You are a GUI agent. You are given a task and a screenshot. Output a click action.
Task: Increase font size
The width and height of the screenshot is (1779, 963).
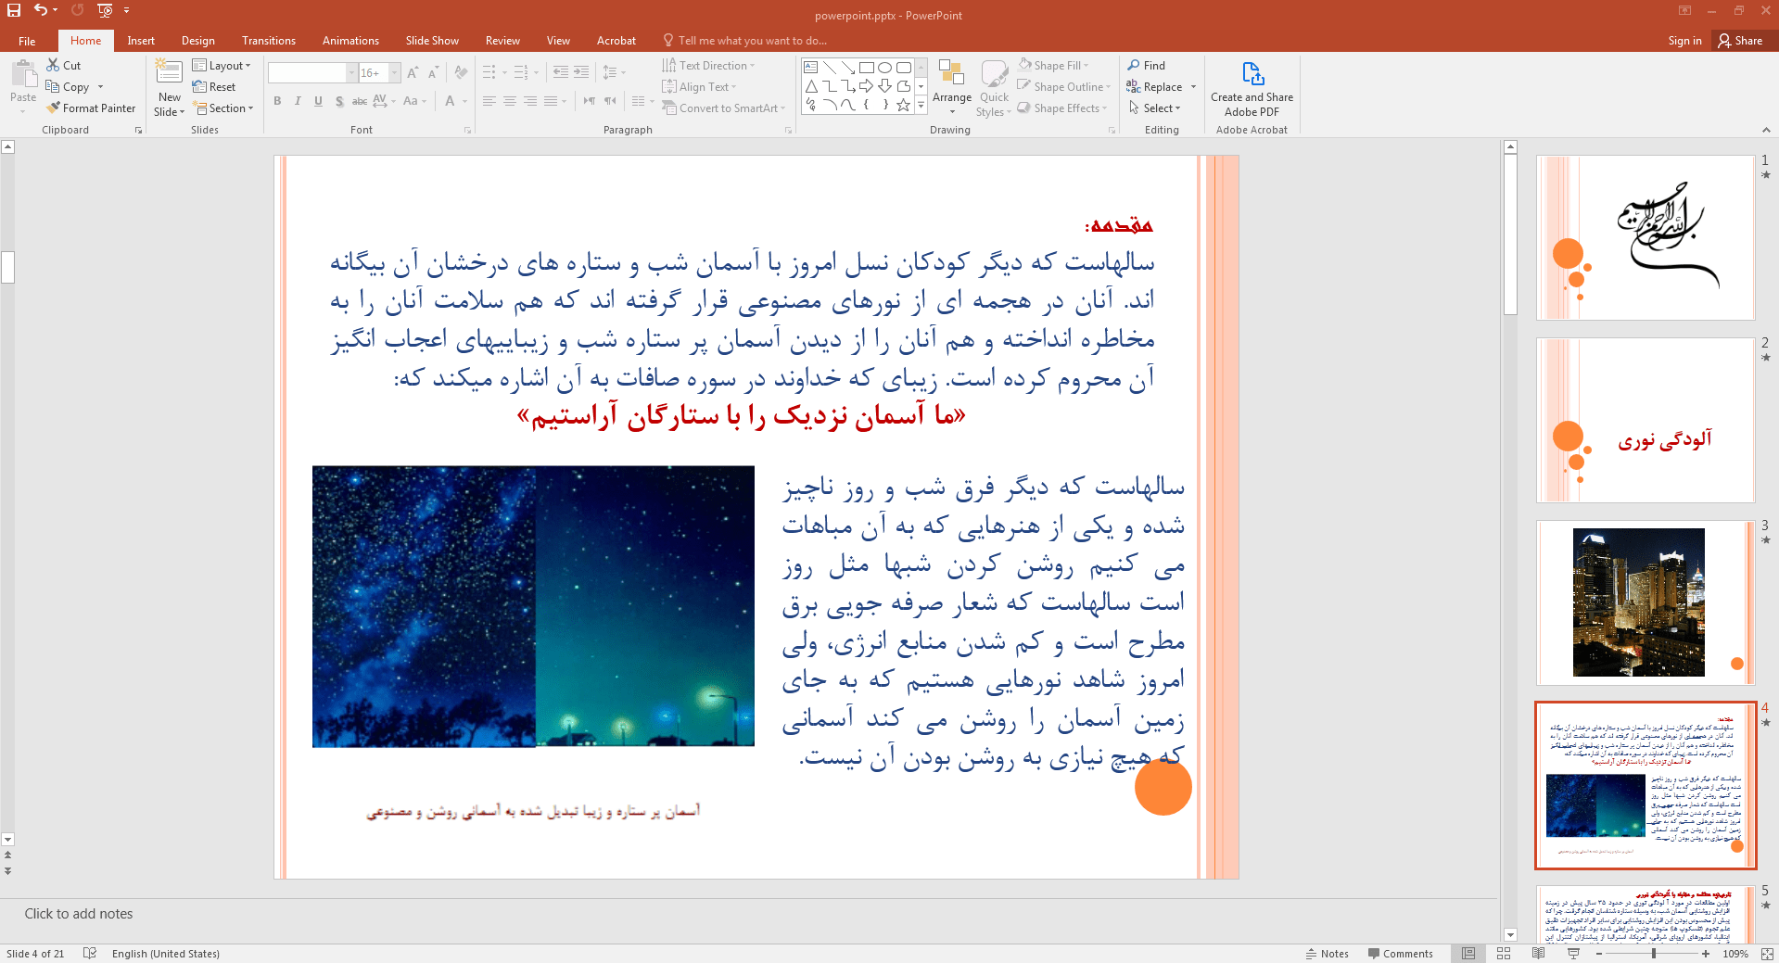pyautogui.click(x=413, y=72)
